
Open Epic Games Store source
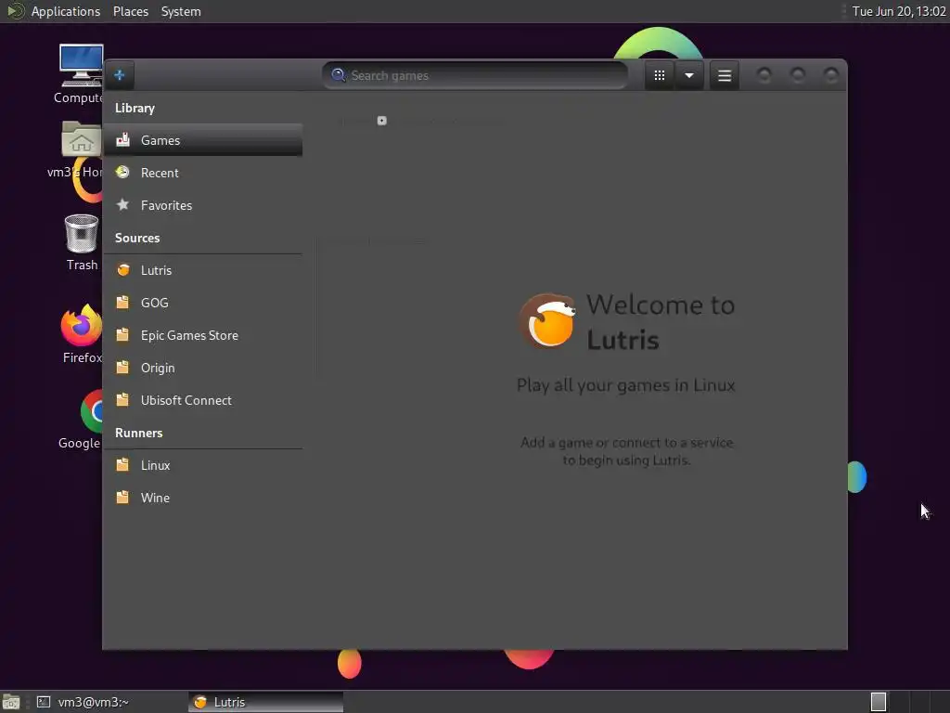click(203, 335)
